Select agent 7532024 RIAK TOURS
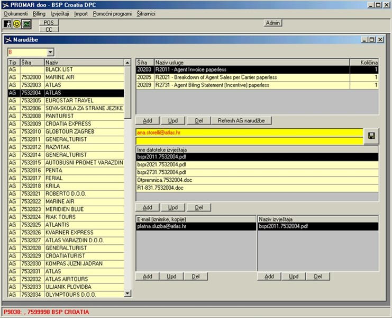 tap(66, 217)
